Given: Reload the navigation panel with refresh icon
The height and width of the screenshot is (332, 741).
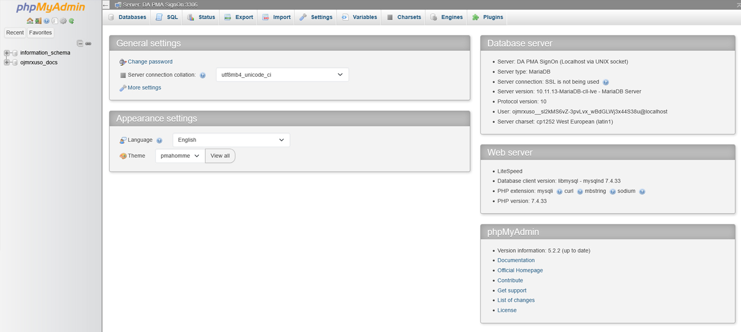Looking at the screenshot, I should click(71, 21).
